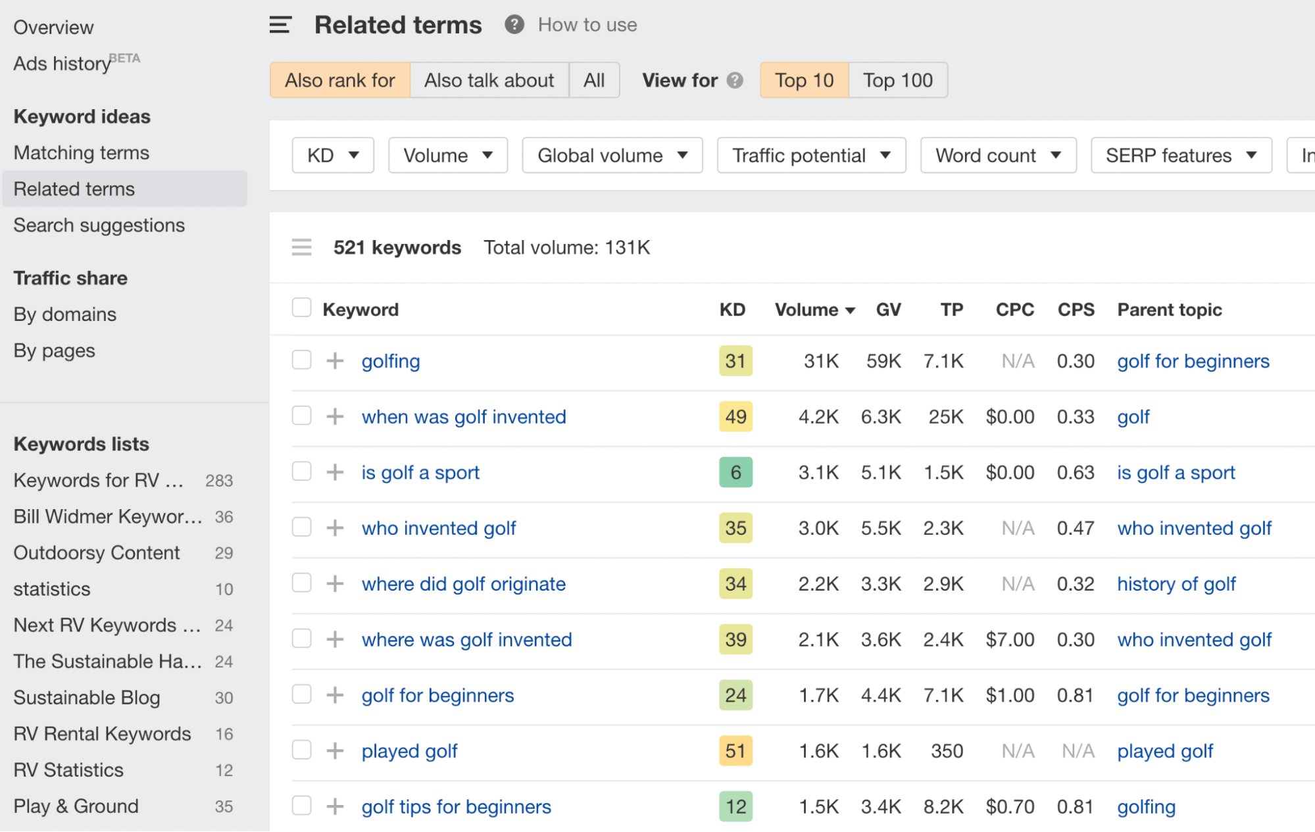The width and height of the screenshot is (1315, 832).
Task: Toggle the select all keywords checkbox
Action: 301,308
